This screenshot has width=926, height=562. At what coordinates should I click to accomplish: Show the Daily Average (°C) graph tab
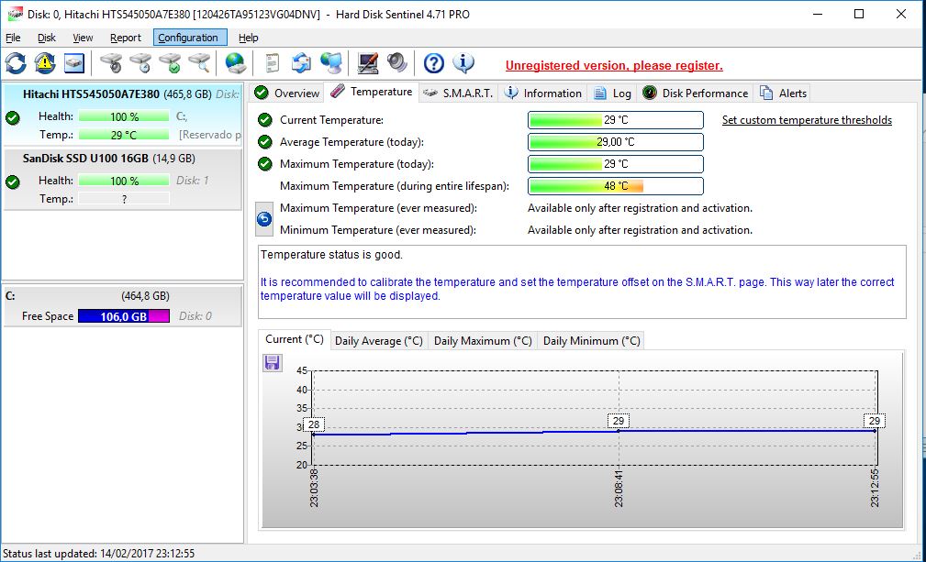[x=378, y=341]
